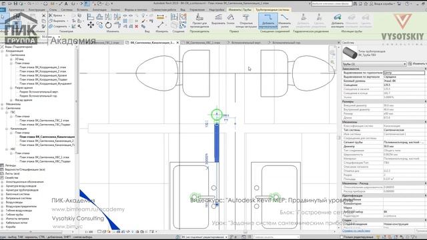Open the workset selector in status bar
The height and width of the screenshot is (240, 427).
[205, 237]
